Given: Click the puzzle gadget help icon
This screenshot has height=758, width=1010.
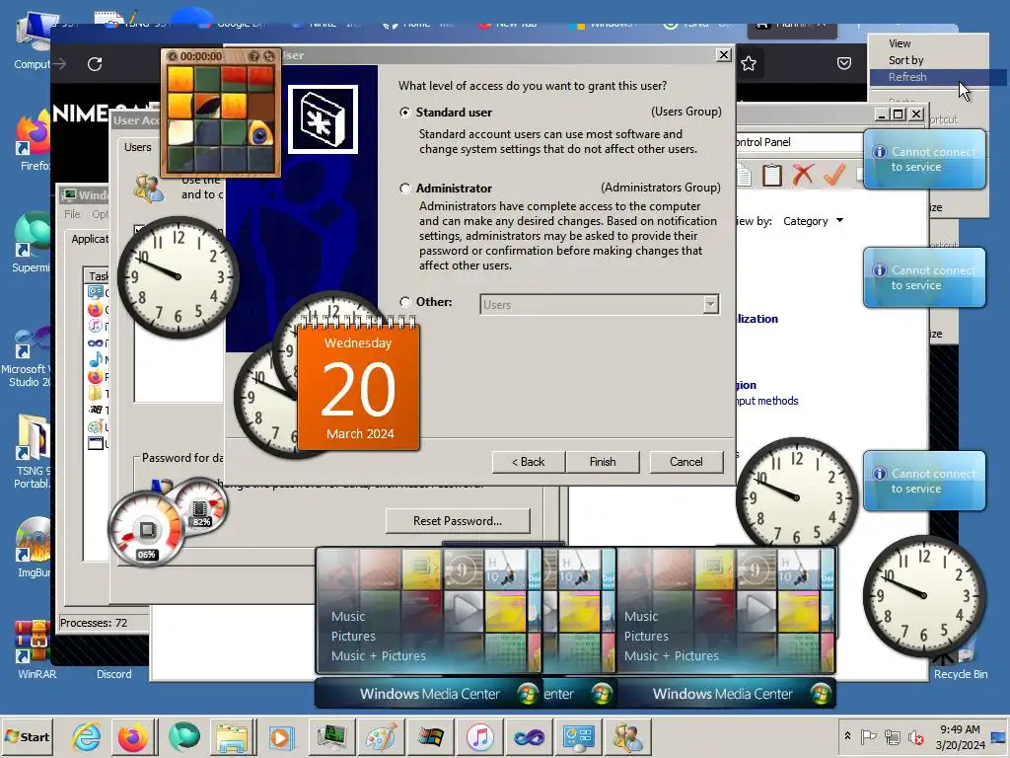Looking at the screenshot, I should [254, 56].
